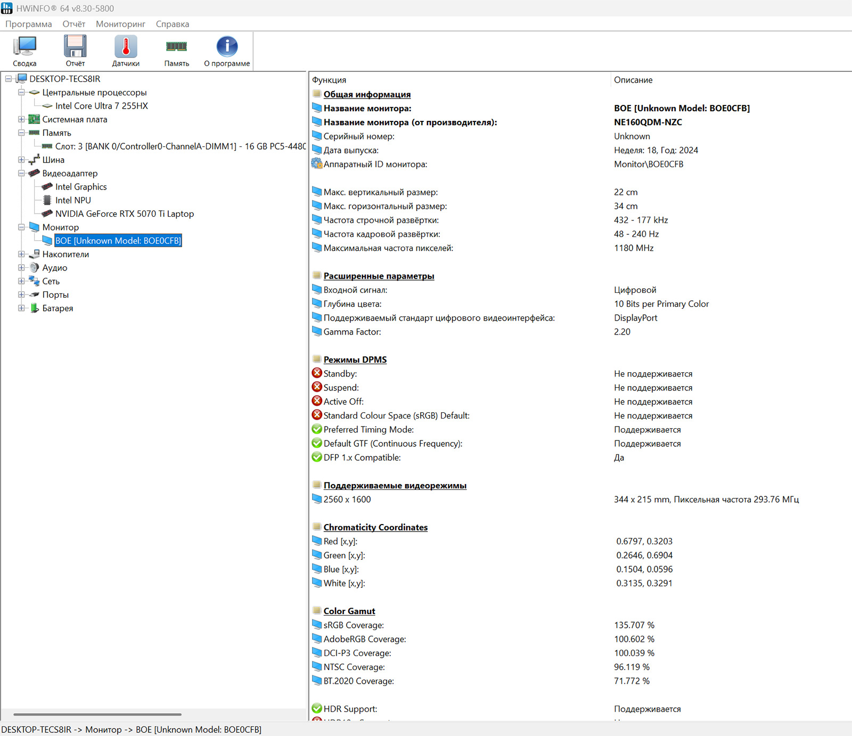
Task: Click the Память RAM module icon
Action: (x=176, y=51)
